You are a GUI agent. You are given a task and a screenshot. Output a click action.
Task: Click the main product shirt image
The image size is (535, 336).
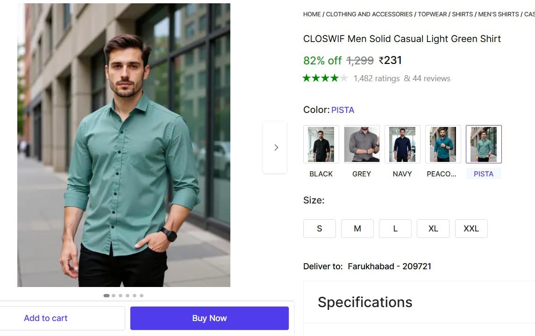click(124, 145)
